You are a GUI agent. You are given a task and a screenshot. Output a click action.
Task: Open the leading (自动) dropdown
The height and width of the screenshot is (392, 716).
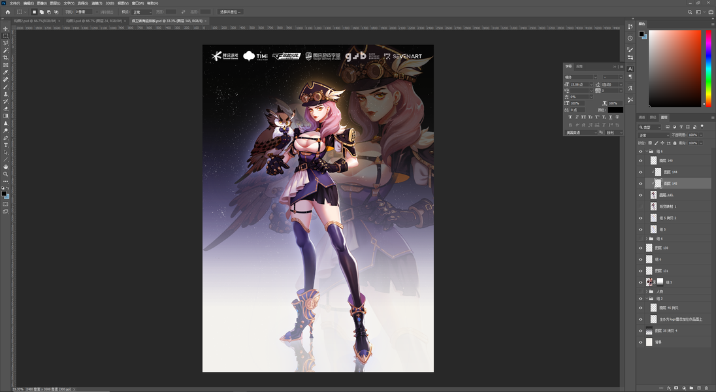tap(621, 84)
